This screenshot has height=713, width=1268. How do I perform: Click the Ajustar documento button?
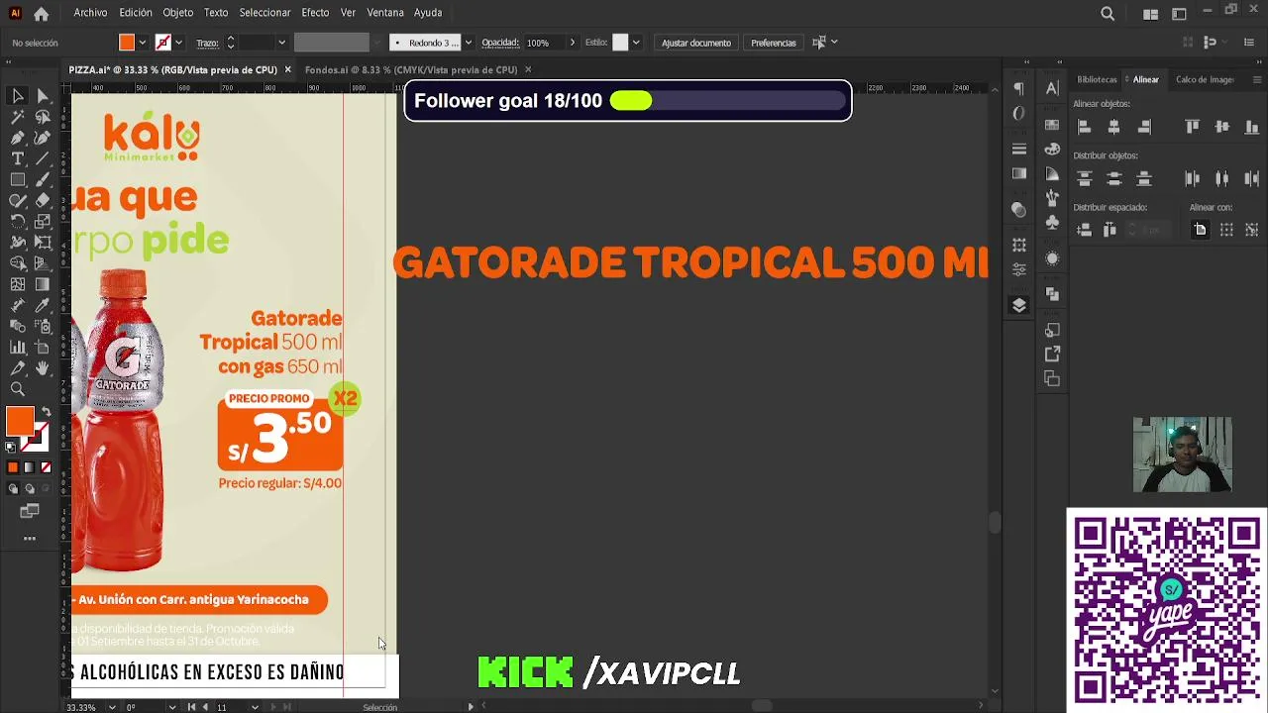[696, 43]
